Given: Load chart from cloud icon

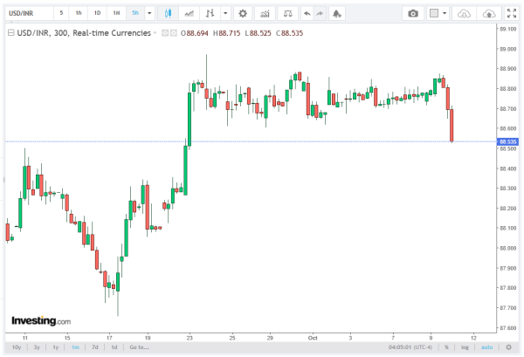Looking at the screenshot, I should coord(465,14).
